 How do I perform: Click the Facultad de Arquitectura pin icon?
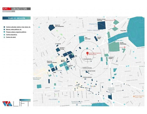pyautogui.click(x=111, y=94)
